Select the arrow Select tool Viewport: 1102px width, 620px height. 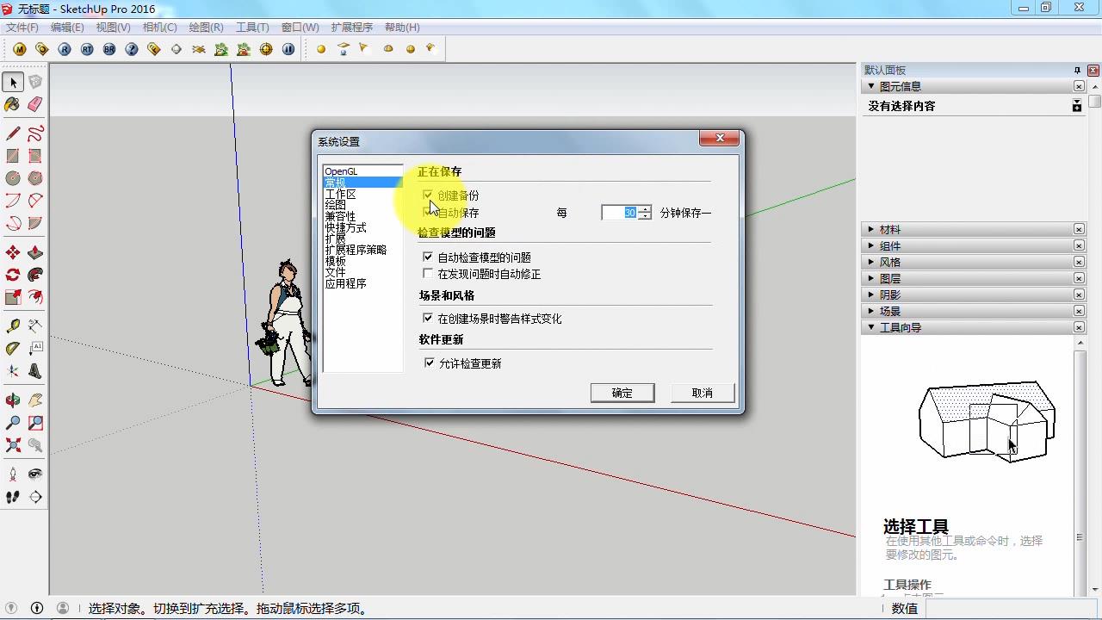(13, 82)
